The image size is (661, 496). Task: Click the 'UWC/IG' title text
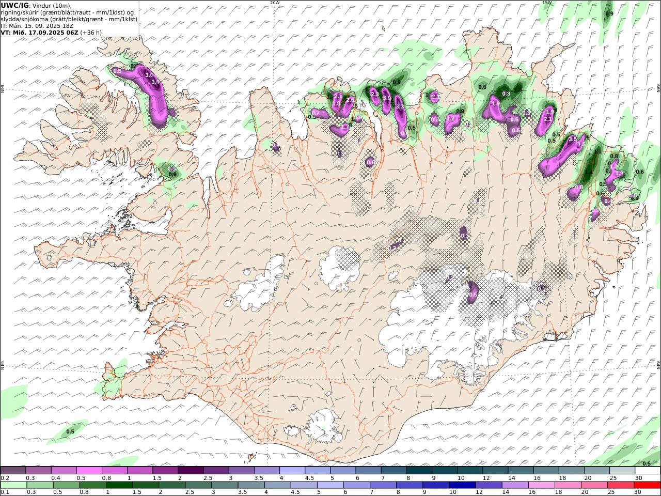[15, 5]
